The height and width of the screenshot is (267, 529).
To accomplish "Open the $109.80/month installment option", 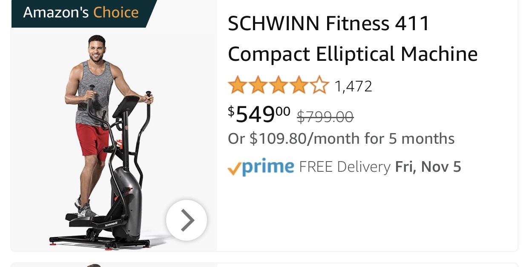I will pos(341,138).
